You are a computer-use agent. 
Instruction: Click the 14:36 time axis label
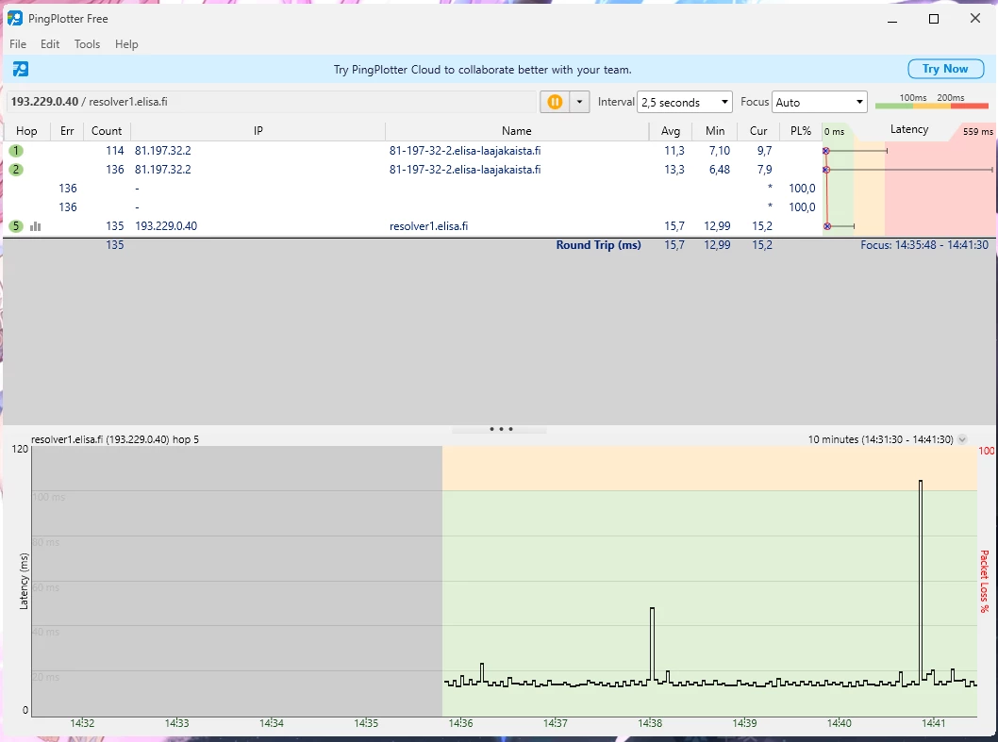tap(461, 723)
